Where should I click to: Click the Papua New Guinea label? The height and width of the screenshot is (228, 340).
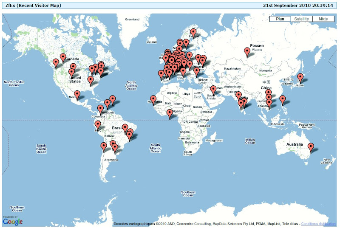(x=307, y=126)
